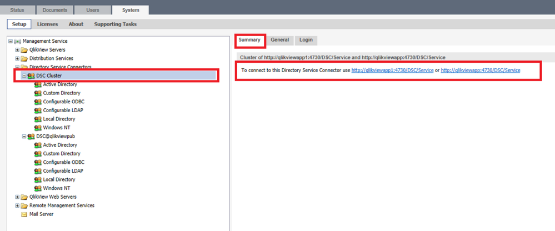Select the QlikView Web Servers tree label
Image resolution: width=555 pixels, height=231 pixels.
coord(53,197)
